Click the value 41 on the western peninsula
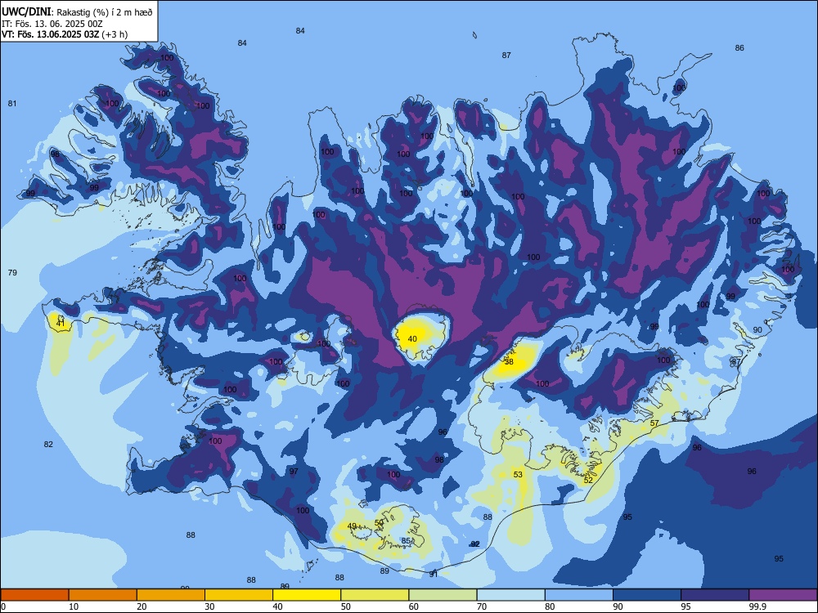The width and height of the screenshot is (818, 613). [x=61, y=324]
